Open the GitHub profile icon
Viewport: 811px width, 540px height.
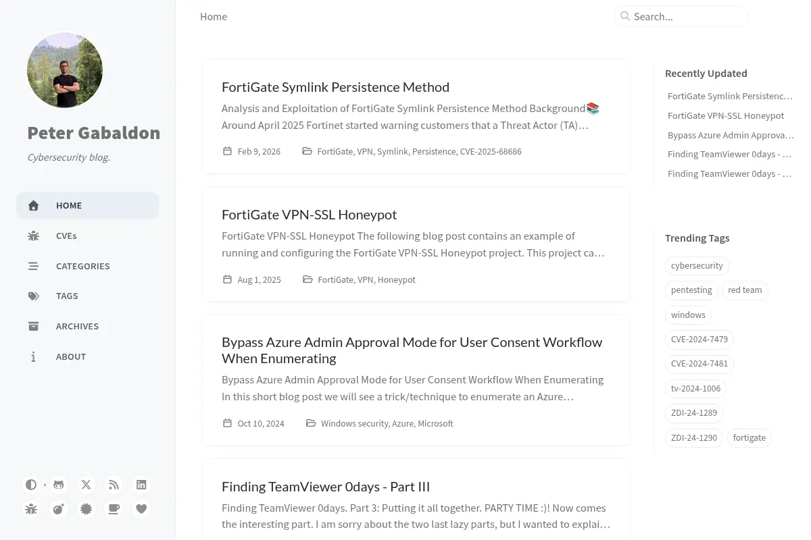[x=59, y=485]
